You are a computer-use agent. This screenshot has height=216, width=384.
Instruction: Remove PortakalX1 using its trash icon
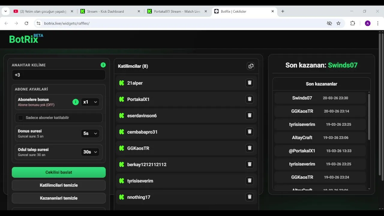[x=249, y=99]
